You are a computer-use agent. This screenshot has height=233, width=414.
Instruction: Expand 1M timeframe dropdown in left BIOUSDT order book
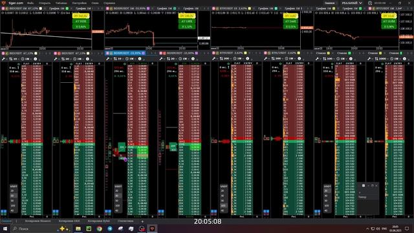coord(26,59)
